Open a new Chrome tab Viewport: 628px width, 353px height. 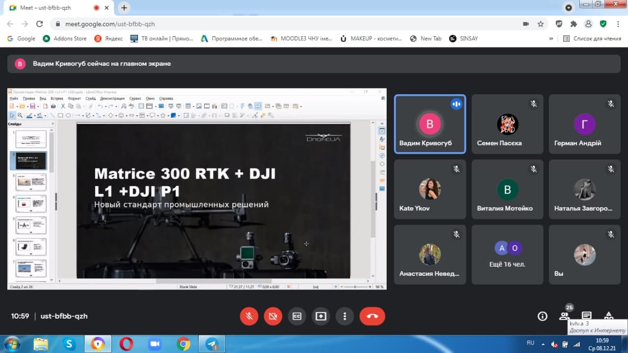pyautogui.click(x=124, y=8)
